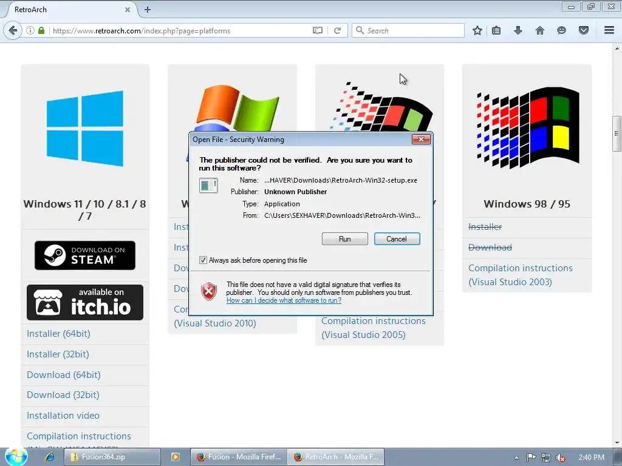Click the Firefox Search box

tap(408, 30)
